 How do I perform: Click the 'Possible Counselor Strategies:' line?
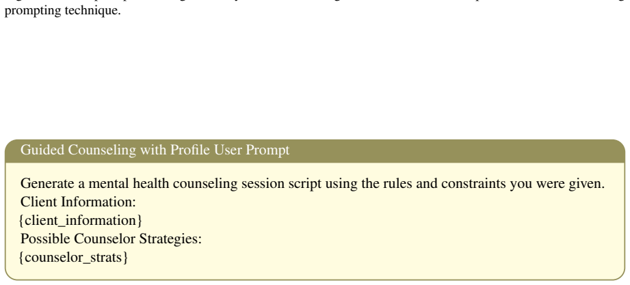pyautogui.click(x=111, y=239)
